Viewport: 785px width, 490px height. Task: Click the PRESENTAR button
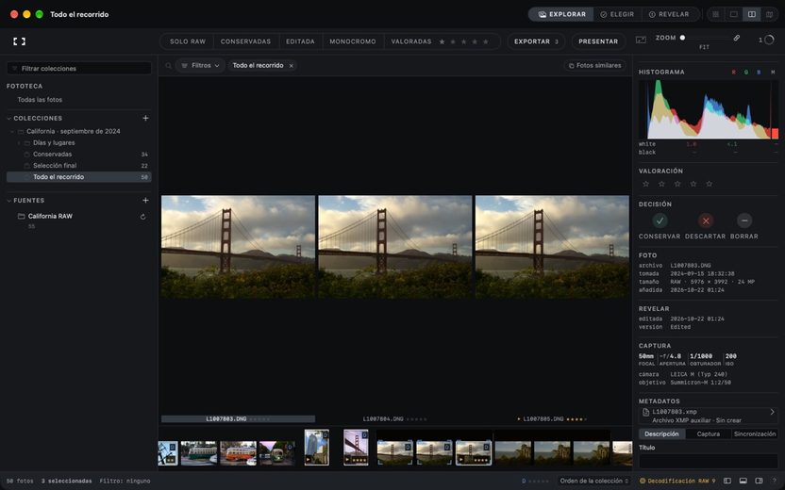click(x=598, y=41)
